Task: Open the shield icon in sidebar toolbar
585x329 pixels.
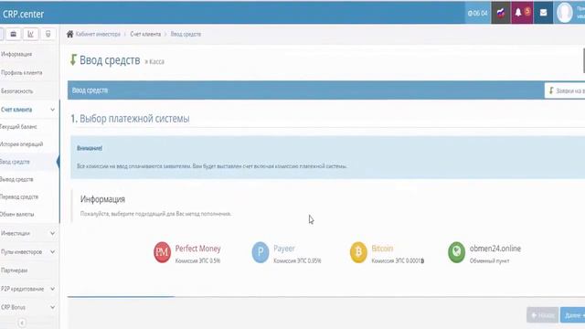Action: (48, 34)
